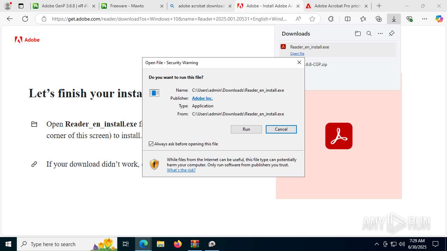View site information lock icon
Screen dimensions: 447x251
pyautogui.click(x=44, y=19)
